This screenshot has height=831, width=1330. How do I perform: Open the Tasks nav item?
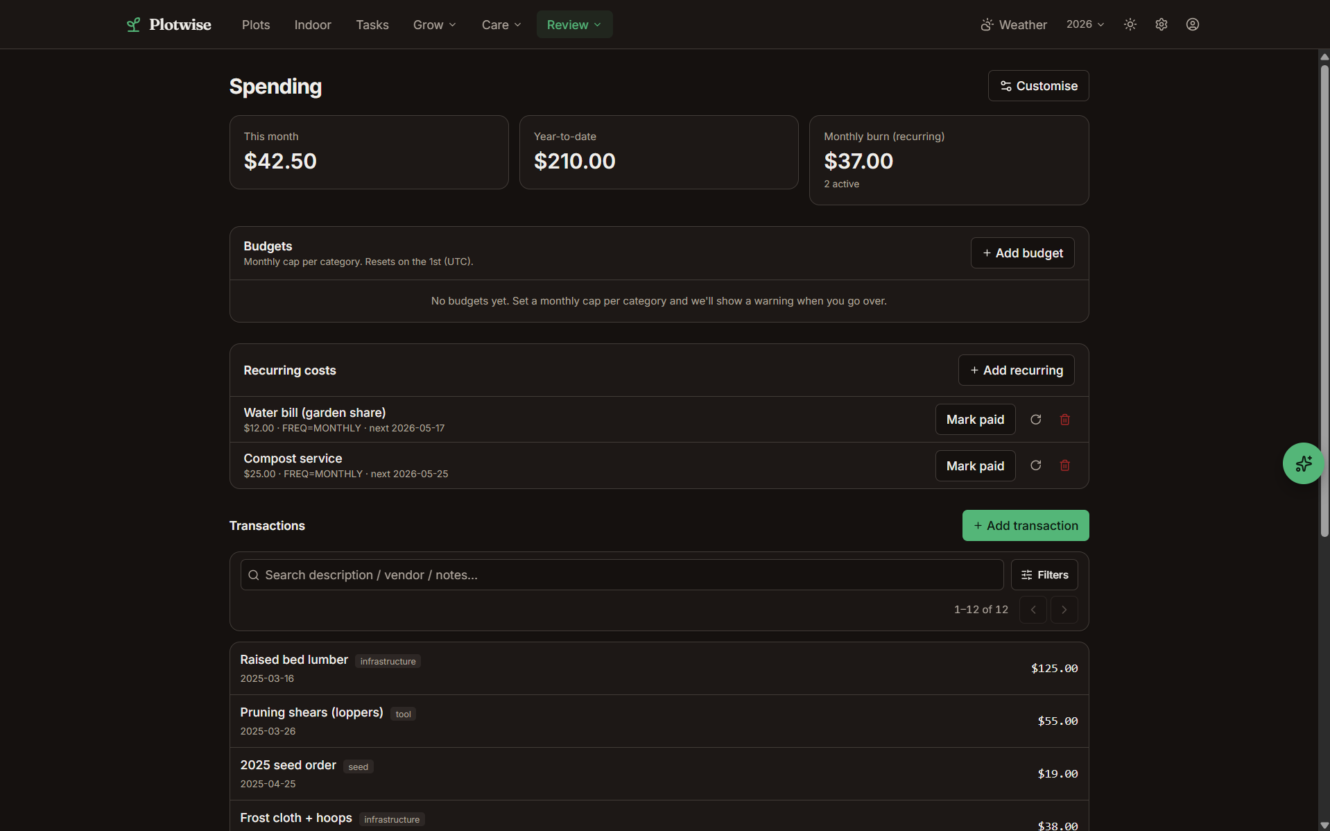(372, 25)
